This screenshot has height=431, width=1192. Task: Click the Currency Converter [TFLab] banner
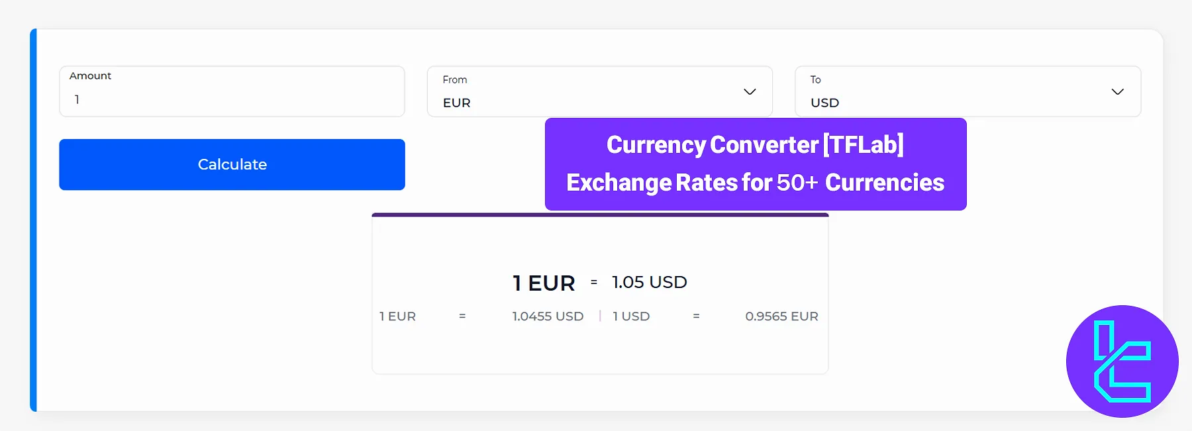[x=755, y=144]
